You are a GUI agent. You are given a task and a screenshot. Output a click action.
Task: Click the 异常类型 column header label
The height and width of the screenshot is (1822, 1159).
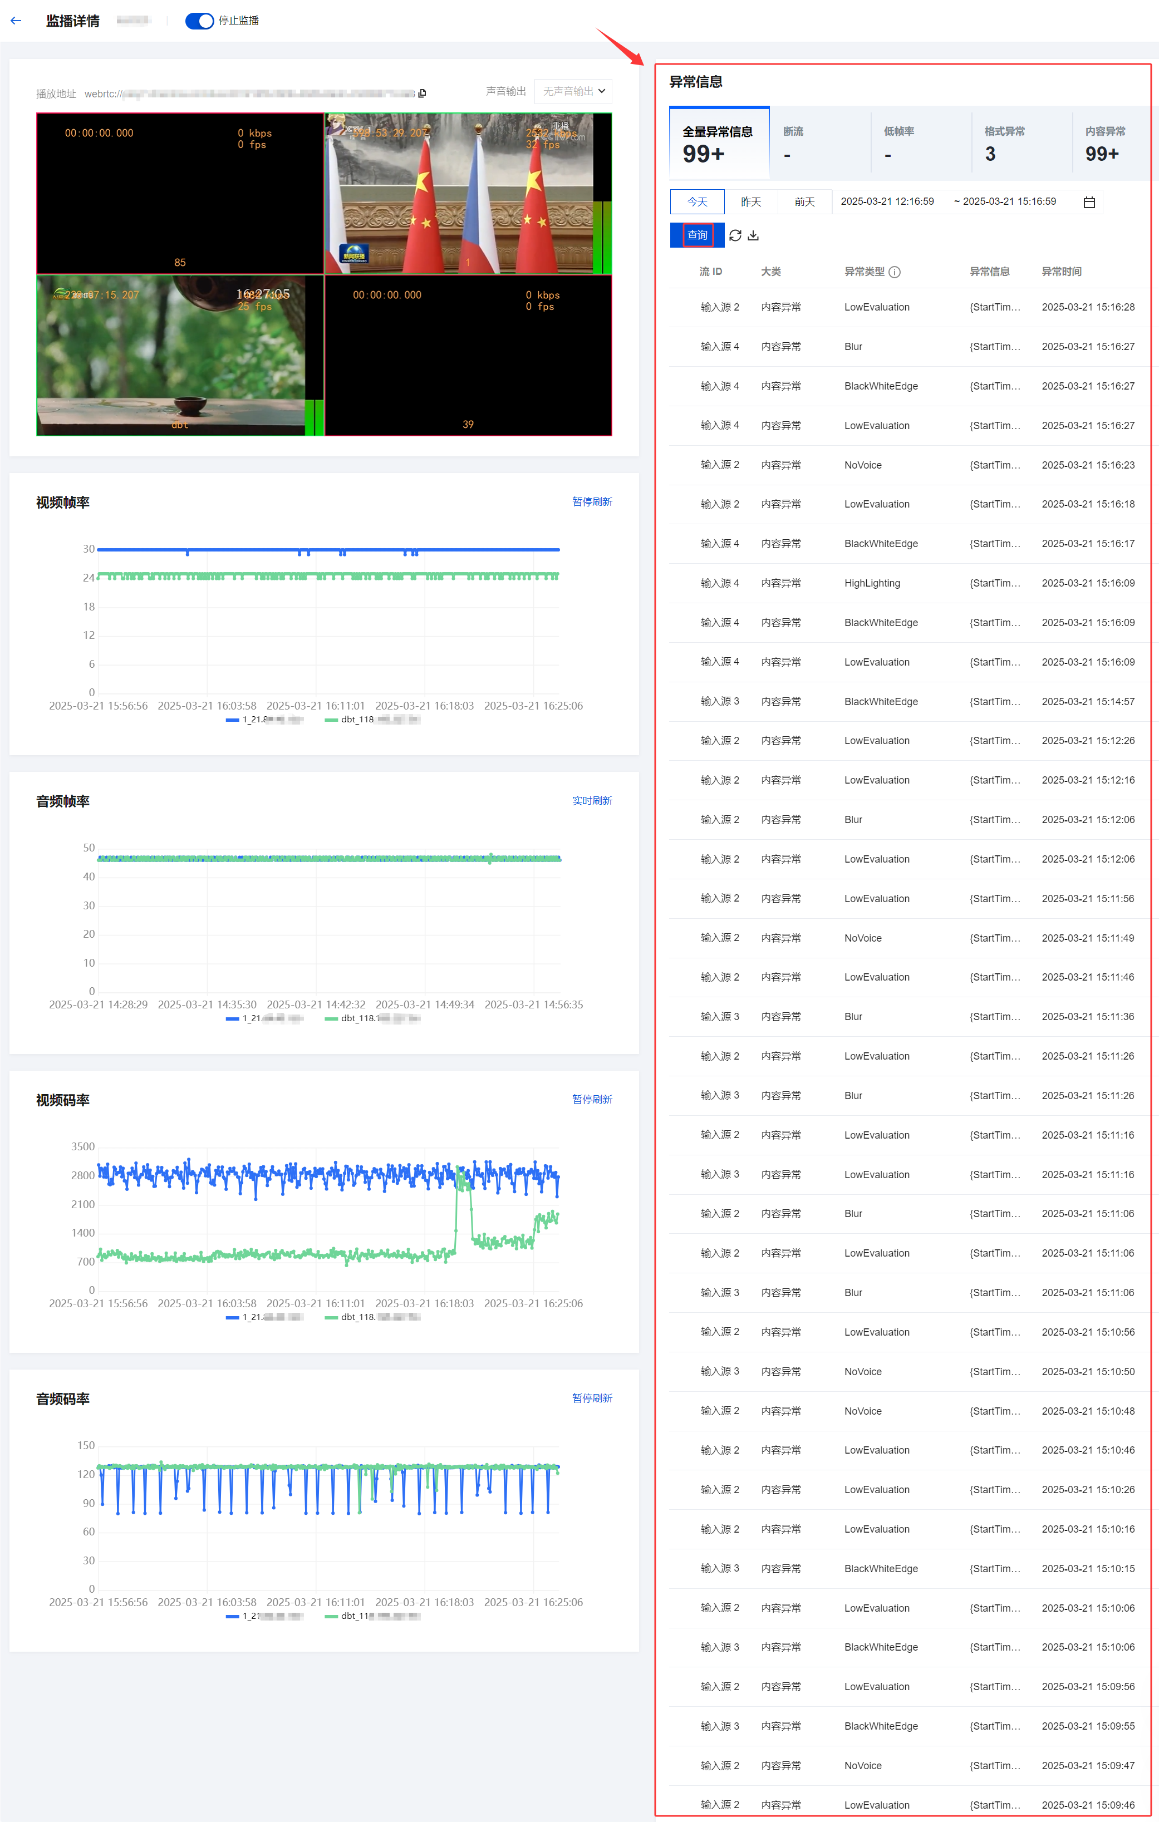pos(865,272)
